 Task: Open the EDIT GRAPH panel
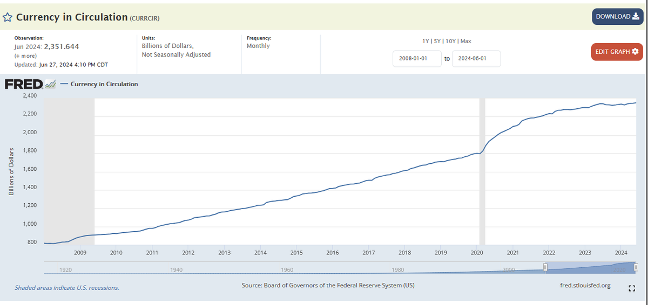tap(617, 52)
